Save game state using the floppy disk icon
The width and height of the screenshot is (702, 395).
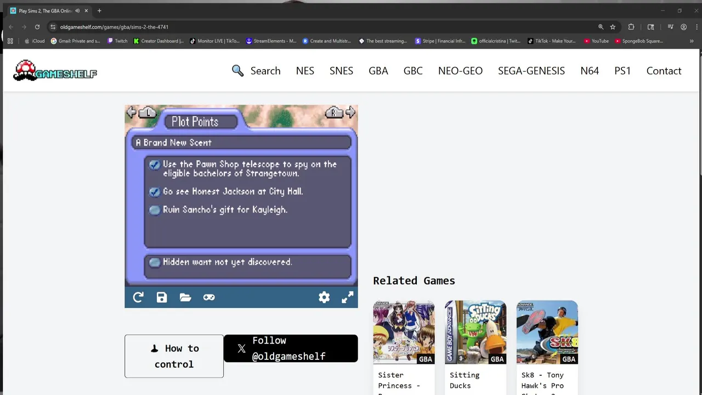tap(162, 297)
